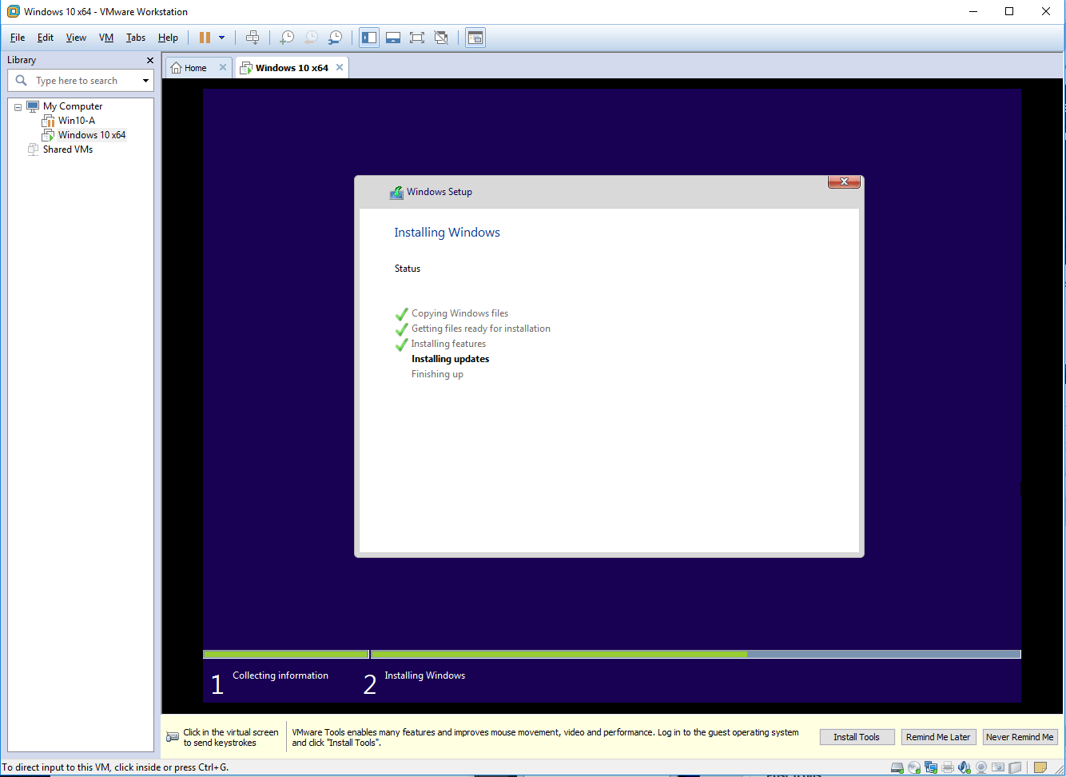Viewport: 1066px width, 777px height.
Task: Click the 'Copying Windows files' status line
Action: pos(459,313)
